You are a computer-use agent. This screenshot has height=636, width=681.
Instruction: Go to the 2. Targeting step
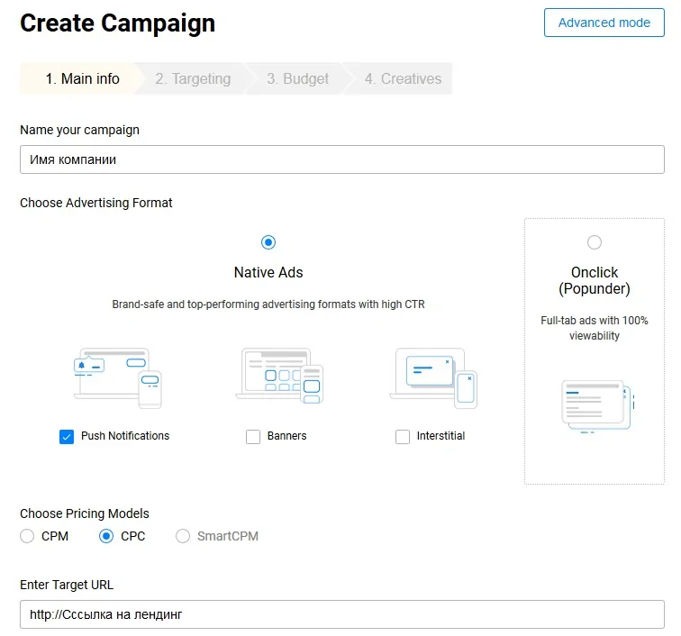tap(192, 79)
